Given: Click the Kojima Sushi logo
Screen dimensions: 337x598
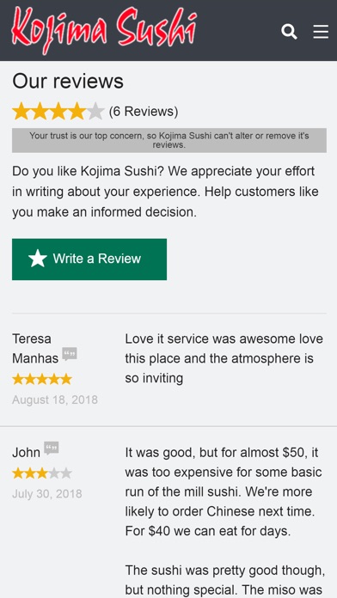Looking at the screenshot, I should click(x=104, y=29).
